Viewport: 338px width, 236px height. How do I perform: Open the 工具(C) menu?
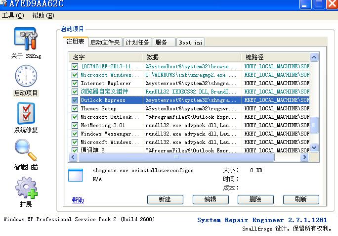pos(13,15)
